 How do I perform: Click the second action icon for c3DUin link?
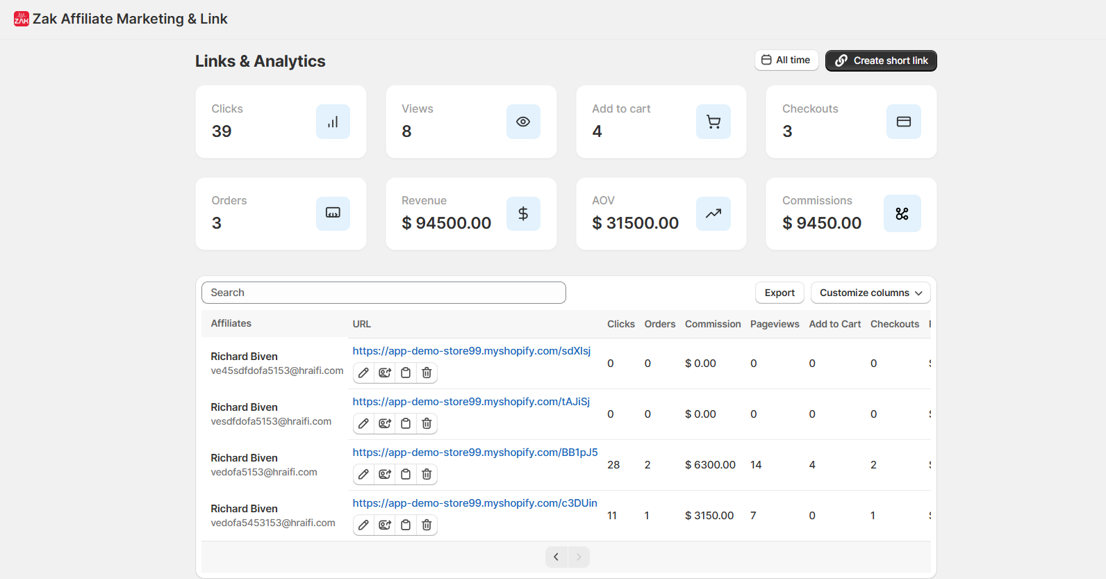coord(385,525)
